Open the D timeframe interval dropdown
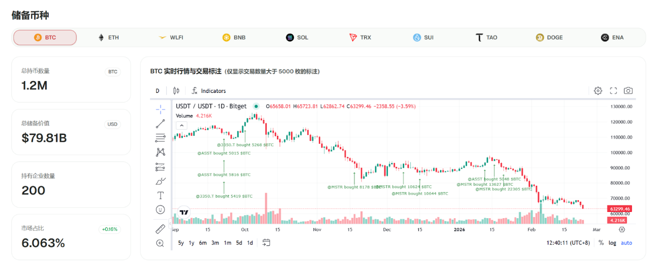Image resolution: width=660 pixels, height=274 pixels. 157,91
